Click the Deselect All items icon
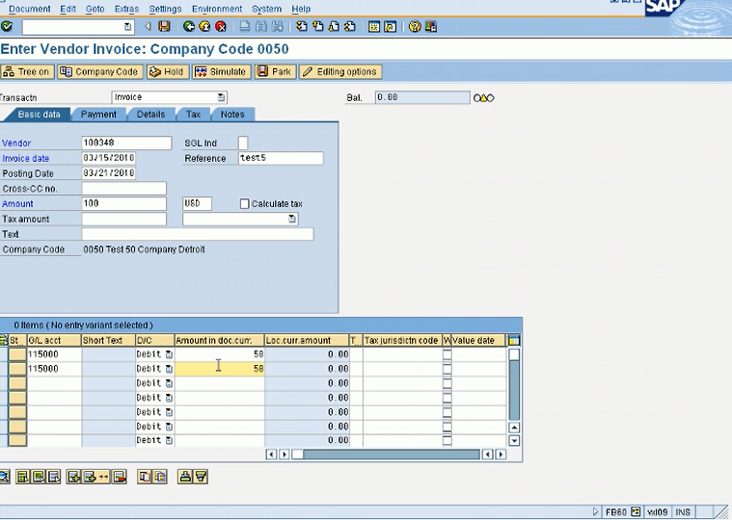This screenshot has width=732, height=520. (54, 477)
